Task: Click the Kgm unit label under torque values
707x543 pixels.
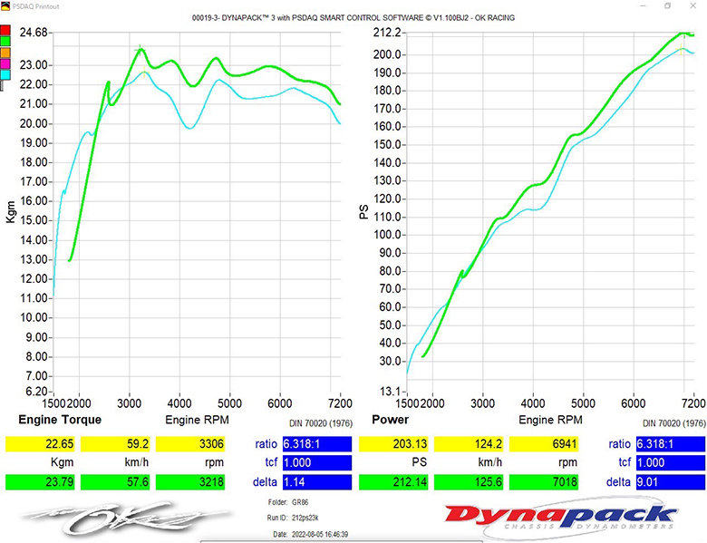Action: [63, 462]
